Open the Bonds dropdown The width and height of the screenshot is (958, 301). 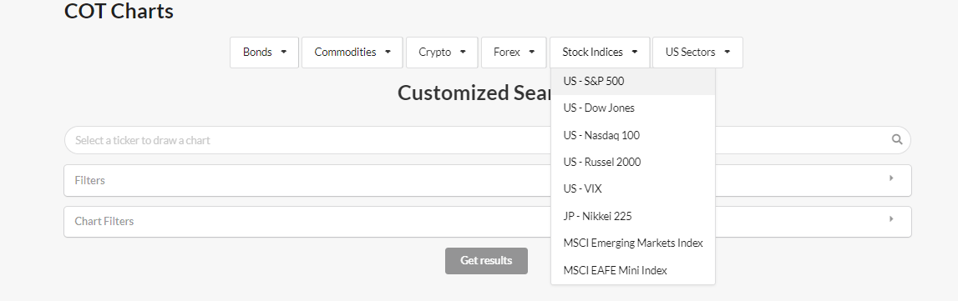tap(265, 53)
